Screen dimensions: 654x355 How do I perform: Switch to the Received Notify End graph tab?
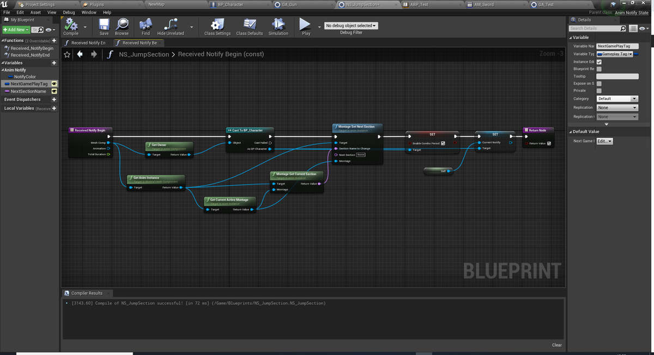(x=88, y=42)
